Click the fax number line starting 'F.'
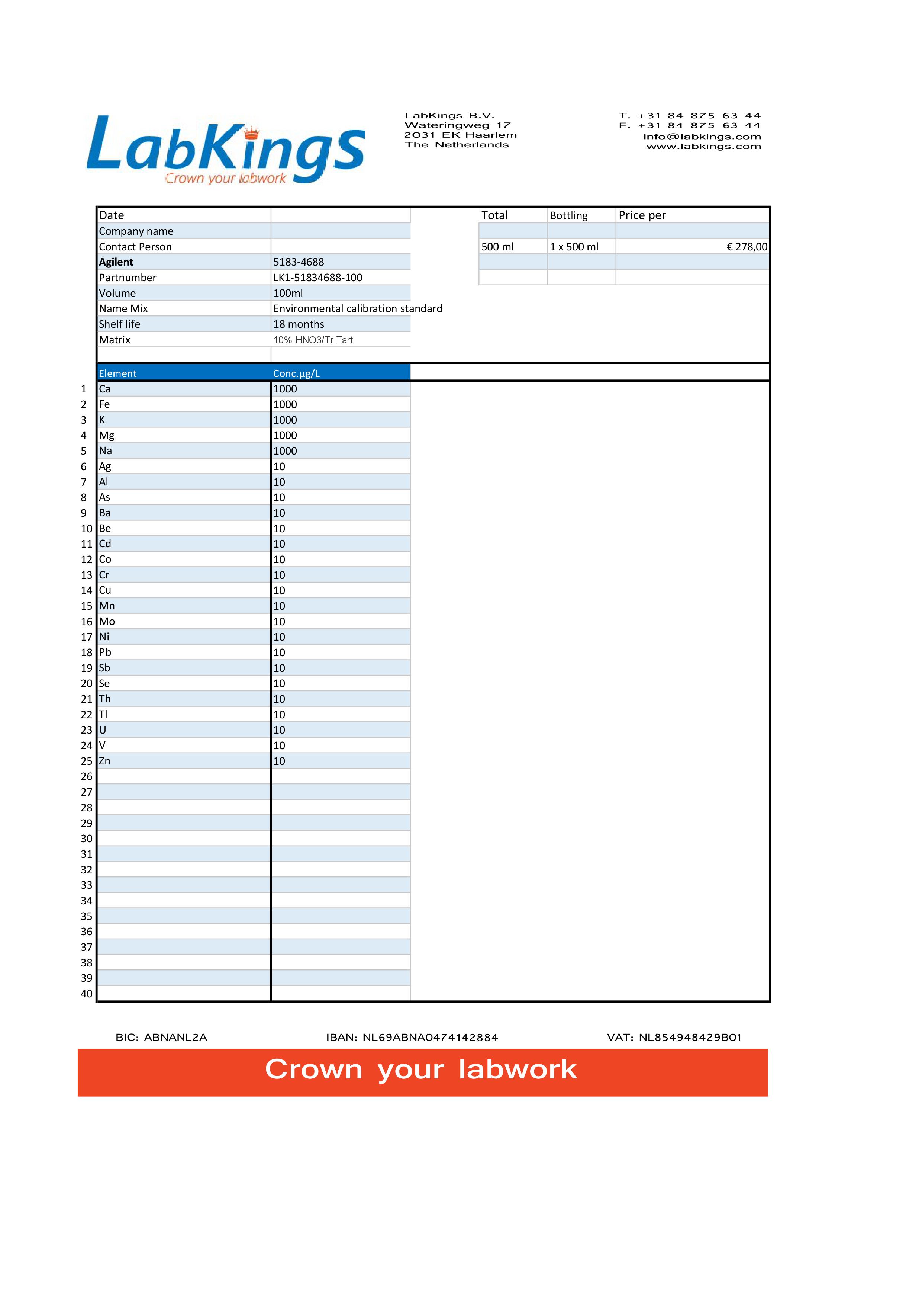This screenshot has height=1305, width=922. tap(690, 126)
